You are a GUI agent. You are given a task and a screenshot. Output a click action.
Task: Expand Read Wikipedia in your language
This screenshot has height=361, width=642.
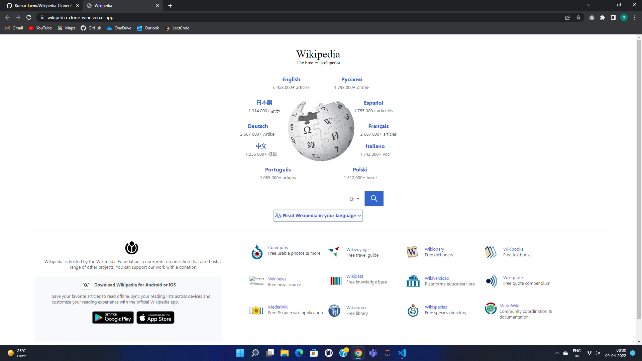[318, 216]
